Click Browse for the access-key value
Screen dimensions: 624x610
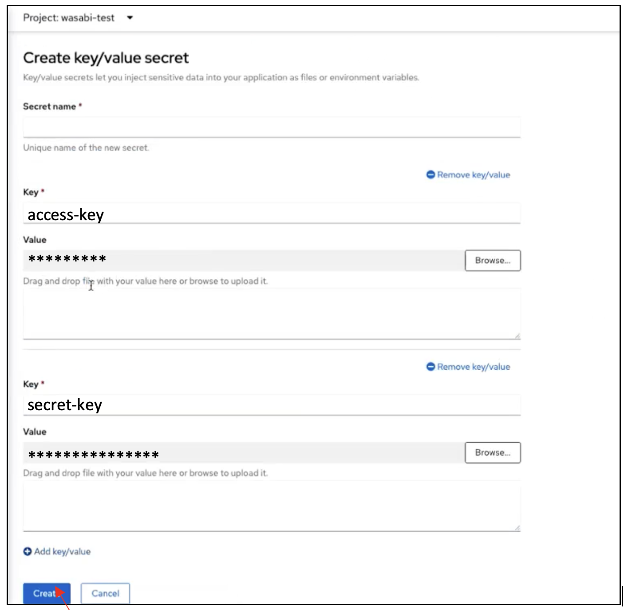pyautogui.click(x=493, y=261)
